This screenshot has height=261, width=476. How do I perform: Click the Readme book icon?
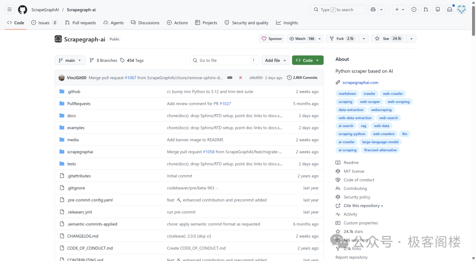[x=338, y=162]
